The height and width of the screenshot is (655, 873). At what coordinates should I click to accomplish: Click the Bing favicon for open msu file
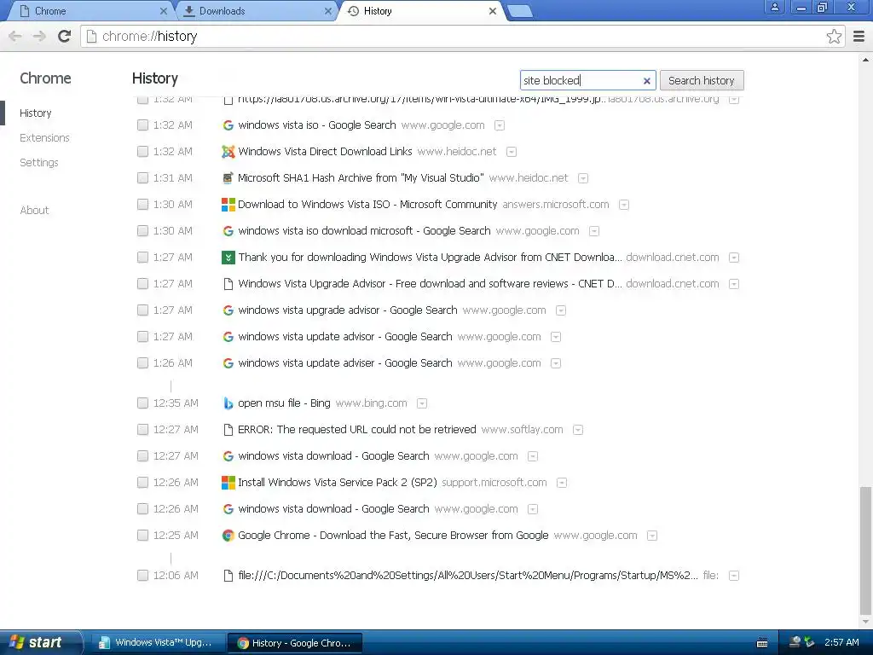tap(228, 403)
